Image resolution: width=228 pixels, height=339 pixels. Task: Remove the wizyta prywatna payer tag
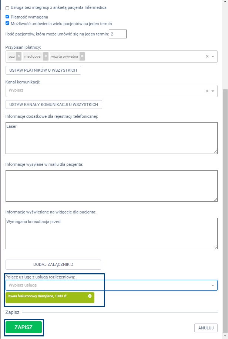tap(82, 56)
